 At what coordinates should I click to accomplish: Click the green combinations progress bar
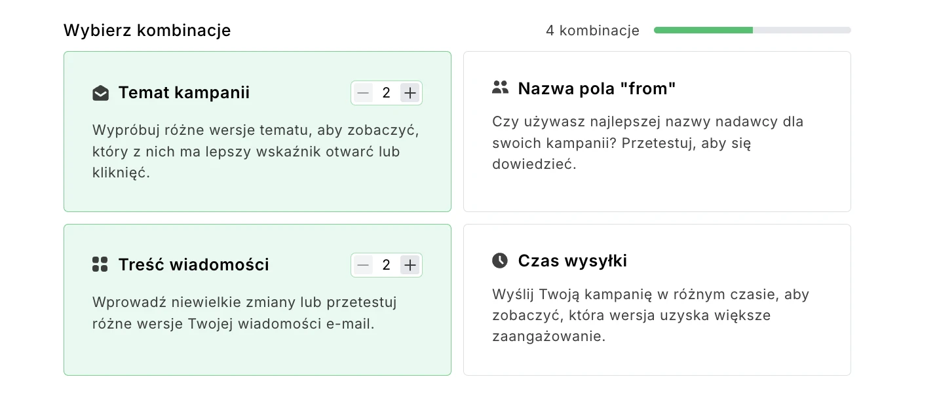pyautogui.click(x=752, y=30)
